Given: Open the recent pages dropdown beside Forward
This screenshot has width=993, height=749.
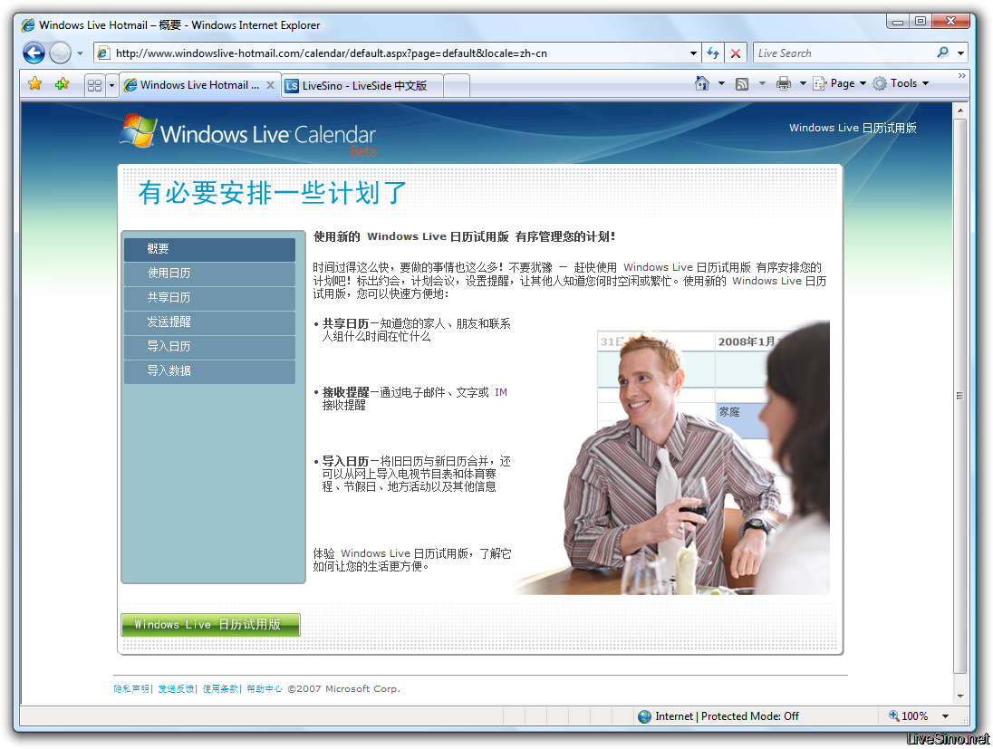Looking at the screenshot, I should (x=80, y=53).
